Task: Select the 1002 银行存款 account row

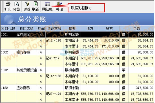Action: coord(77,52)
